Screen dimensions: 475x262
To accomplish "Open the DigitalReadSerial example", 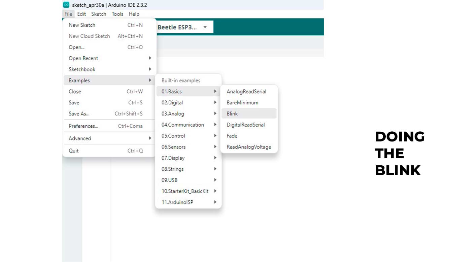I will pos(249,125).
